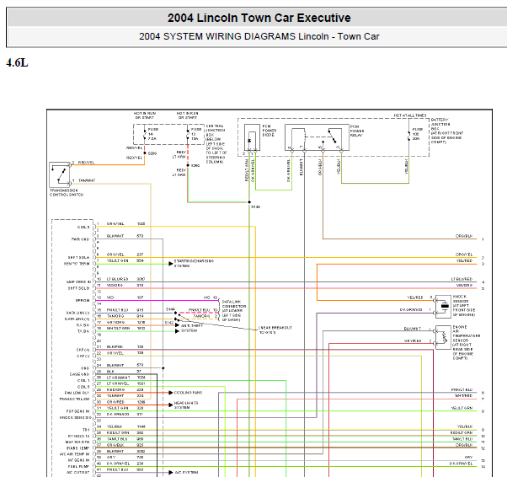Click the 'FAN LOW RLY' pin label
Viewport: 507px width, 477px height.
pos(77,393)
